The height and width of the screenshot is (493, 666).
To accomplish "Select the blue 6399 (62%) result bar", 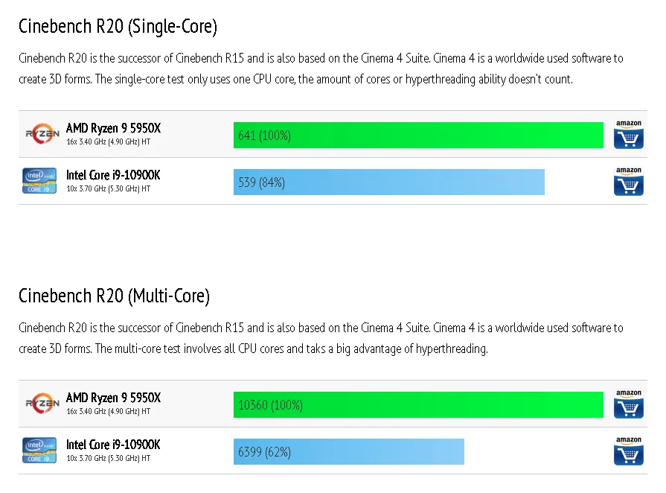I will tap(348, 451).
